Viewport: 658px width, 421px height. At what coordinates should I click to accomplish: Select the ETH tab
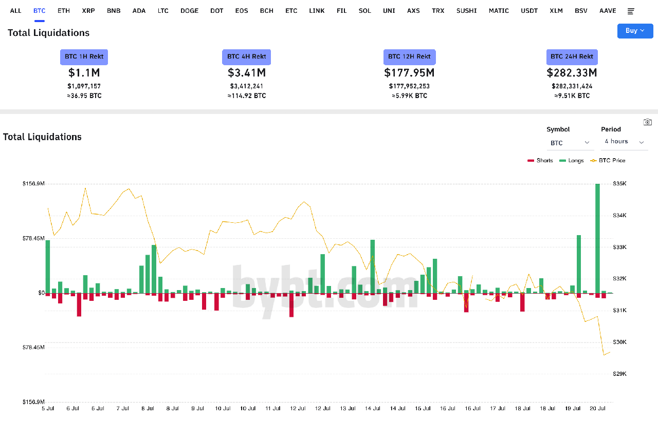[x=64, y=11]
